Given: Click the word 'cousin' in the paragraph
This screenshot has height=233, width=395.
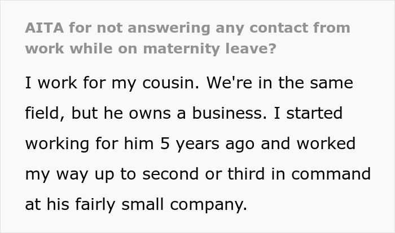Looking at the screenshot, I should [169, 83].
